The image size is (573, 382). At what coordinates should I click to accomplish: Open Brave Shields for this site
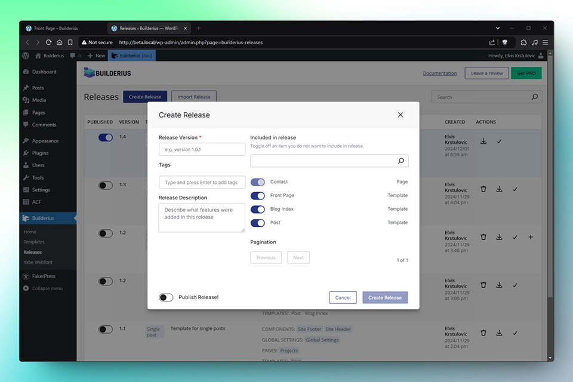(x=504, y=42)
